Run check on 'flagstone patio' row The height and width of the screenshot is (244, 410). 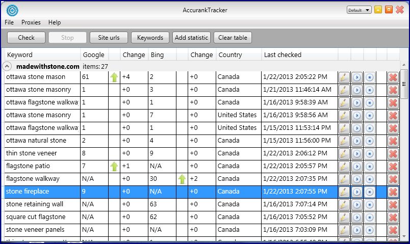[356, 167]
